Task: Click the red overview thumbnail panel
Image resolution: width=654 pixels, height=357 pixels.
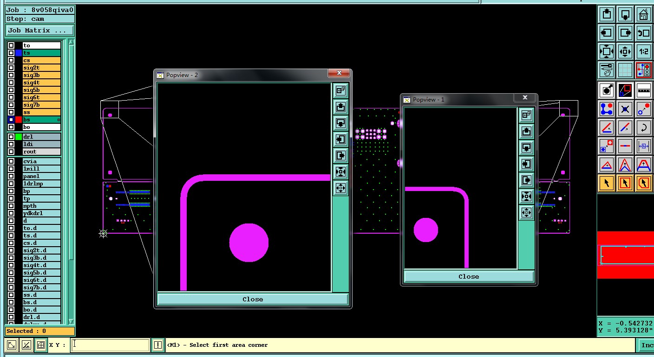Action: (x=625, y=255)
